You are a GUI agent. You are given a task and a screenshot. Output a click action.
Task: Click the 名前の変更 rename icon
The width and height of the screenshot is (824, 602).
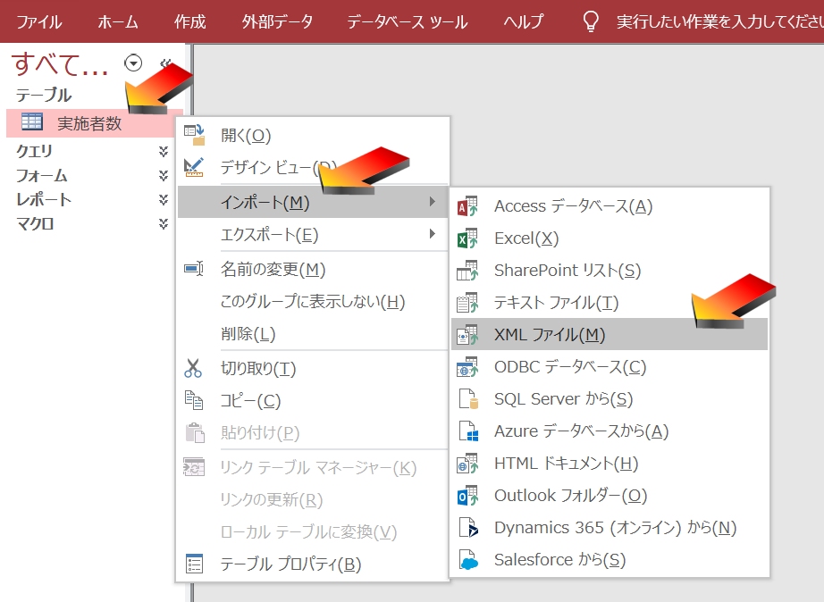point(194,269)
